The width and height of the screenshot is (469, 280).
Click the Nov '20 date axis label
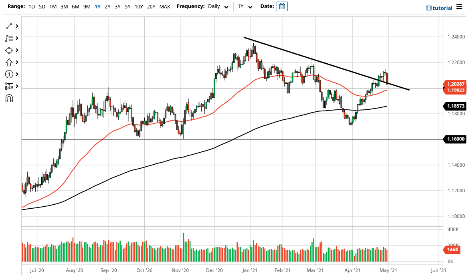[x=180, y=270]
